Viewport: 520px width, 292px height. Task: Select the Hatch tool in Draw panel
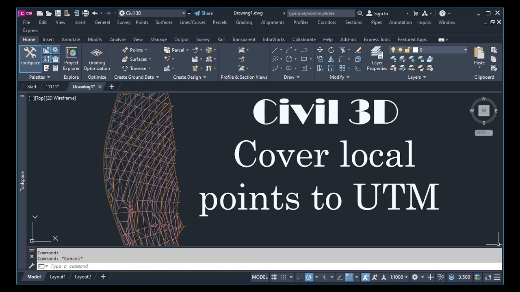[x=304, y=68]
